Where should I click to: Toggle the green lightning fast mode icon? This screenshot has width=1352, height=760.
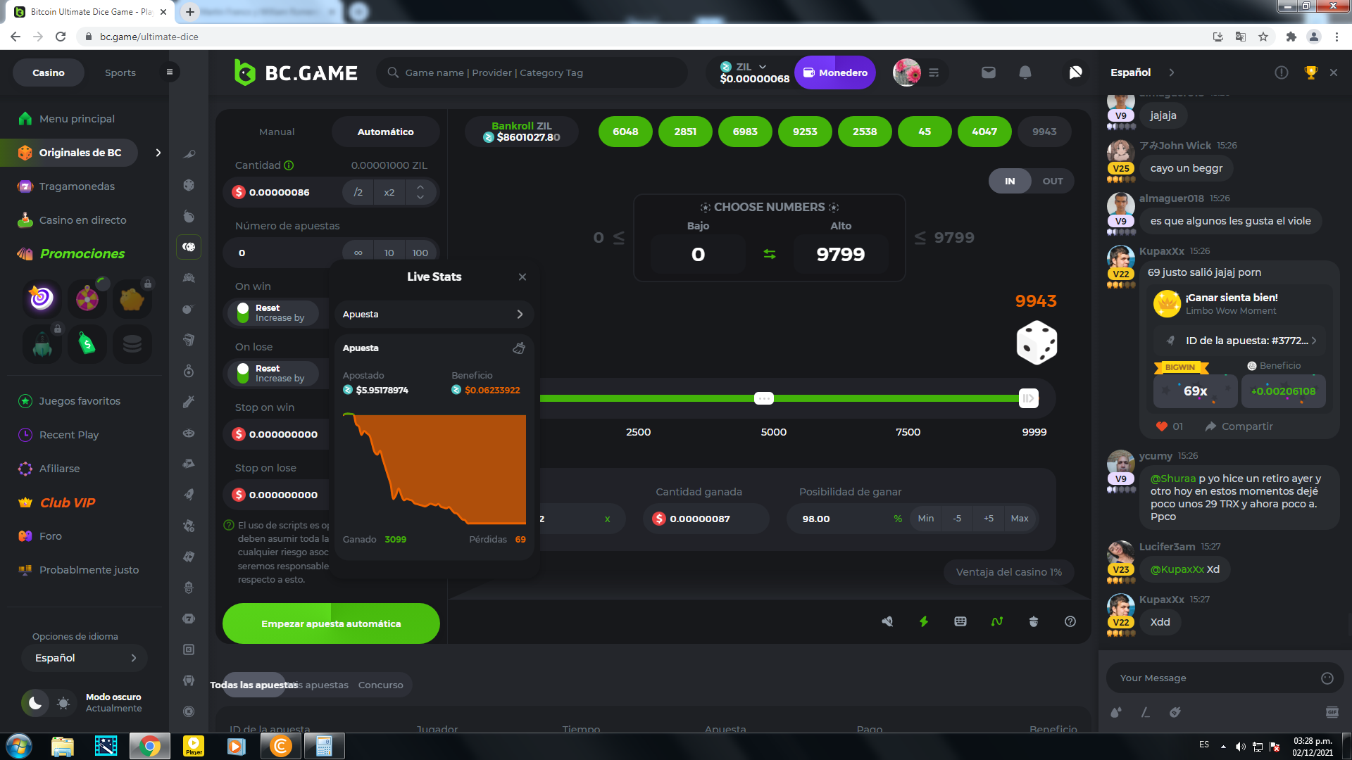(x=924, y=621)
